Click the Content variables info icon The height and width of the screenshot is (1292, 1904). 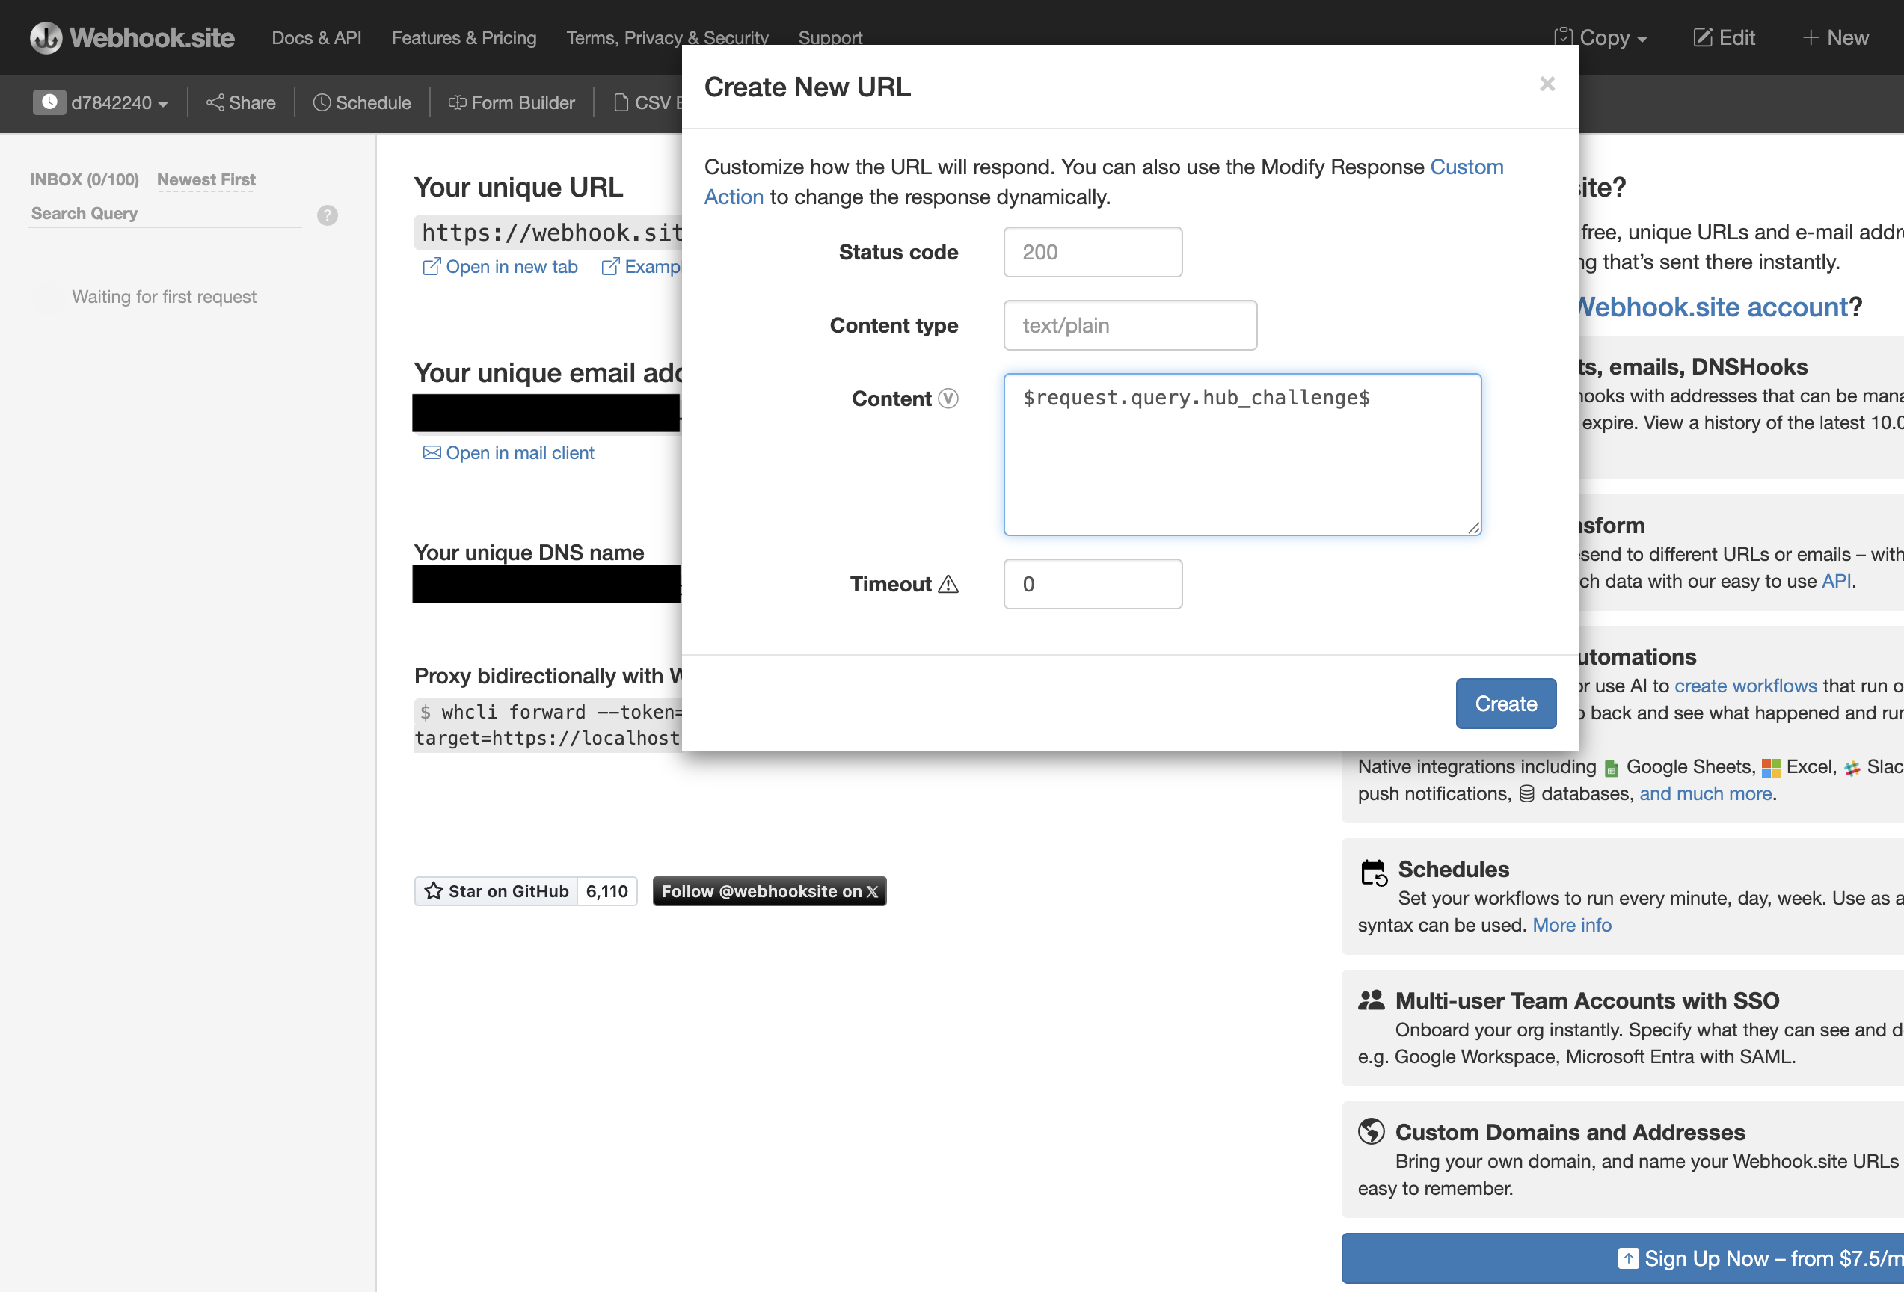point(948,399)
